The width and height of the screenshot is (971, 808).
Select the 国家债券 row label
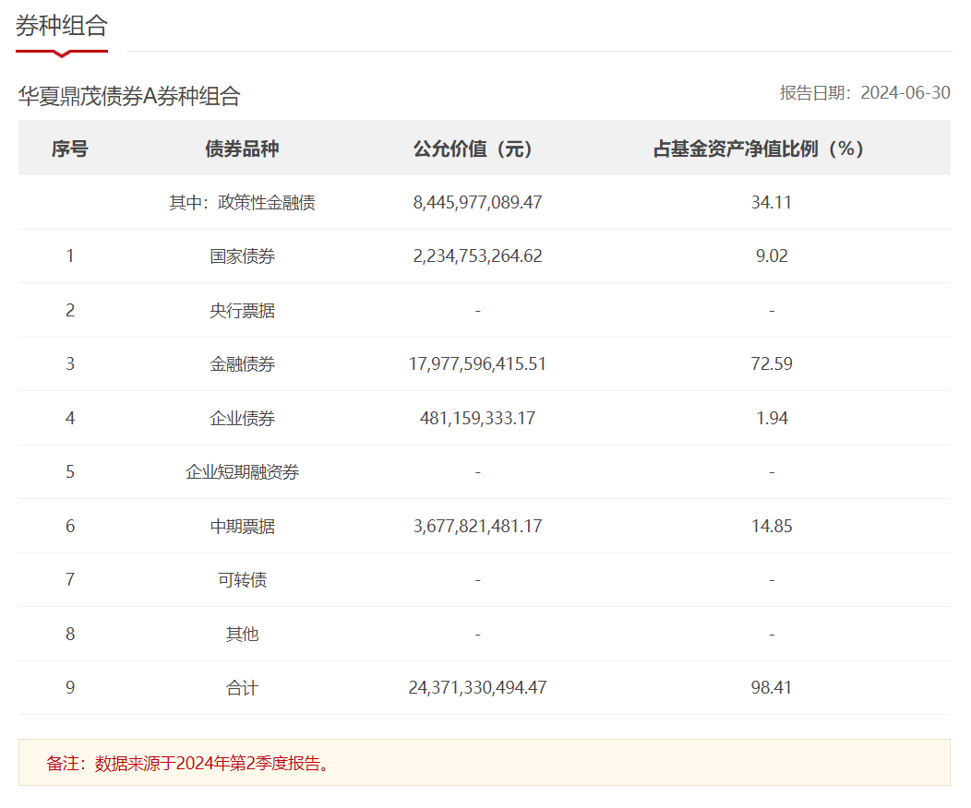tap(242, 256)
